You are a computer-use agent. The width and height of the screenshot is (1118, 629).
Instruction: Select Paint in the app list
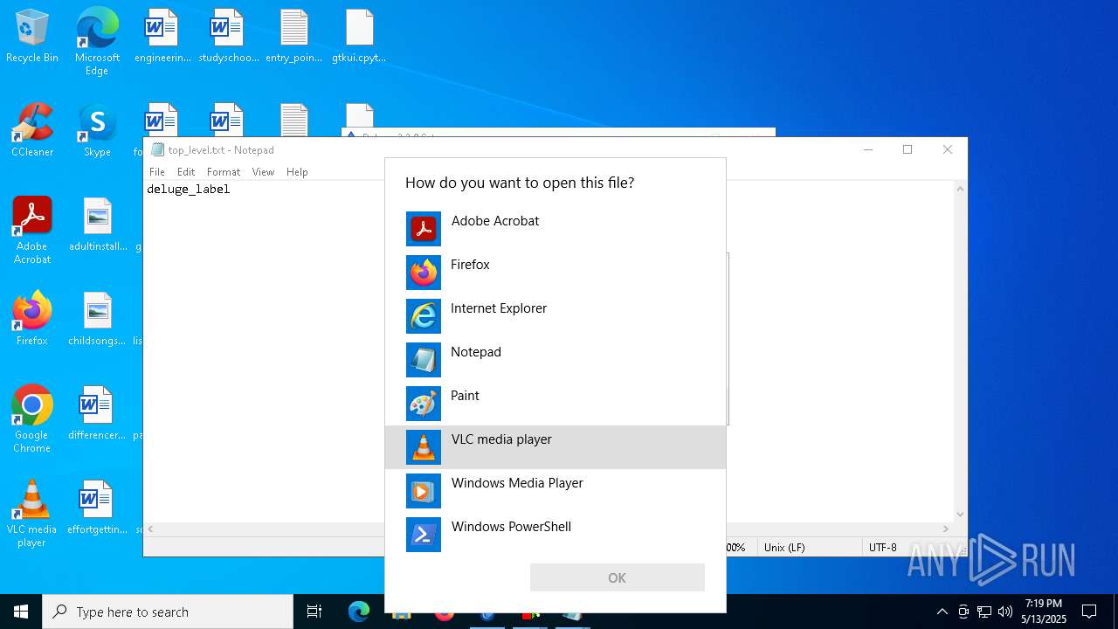point(556,404)
